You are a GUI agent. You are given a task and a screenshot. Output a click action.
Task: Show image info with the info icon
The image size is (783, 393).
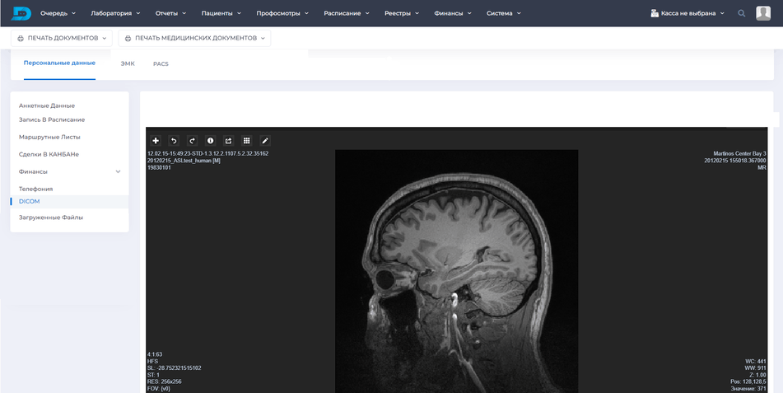tap(210, 141)
